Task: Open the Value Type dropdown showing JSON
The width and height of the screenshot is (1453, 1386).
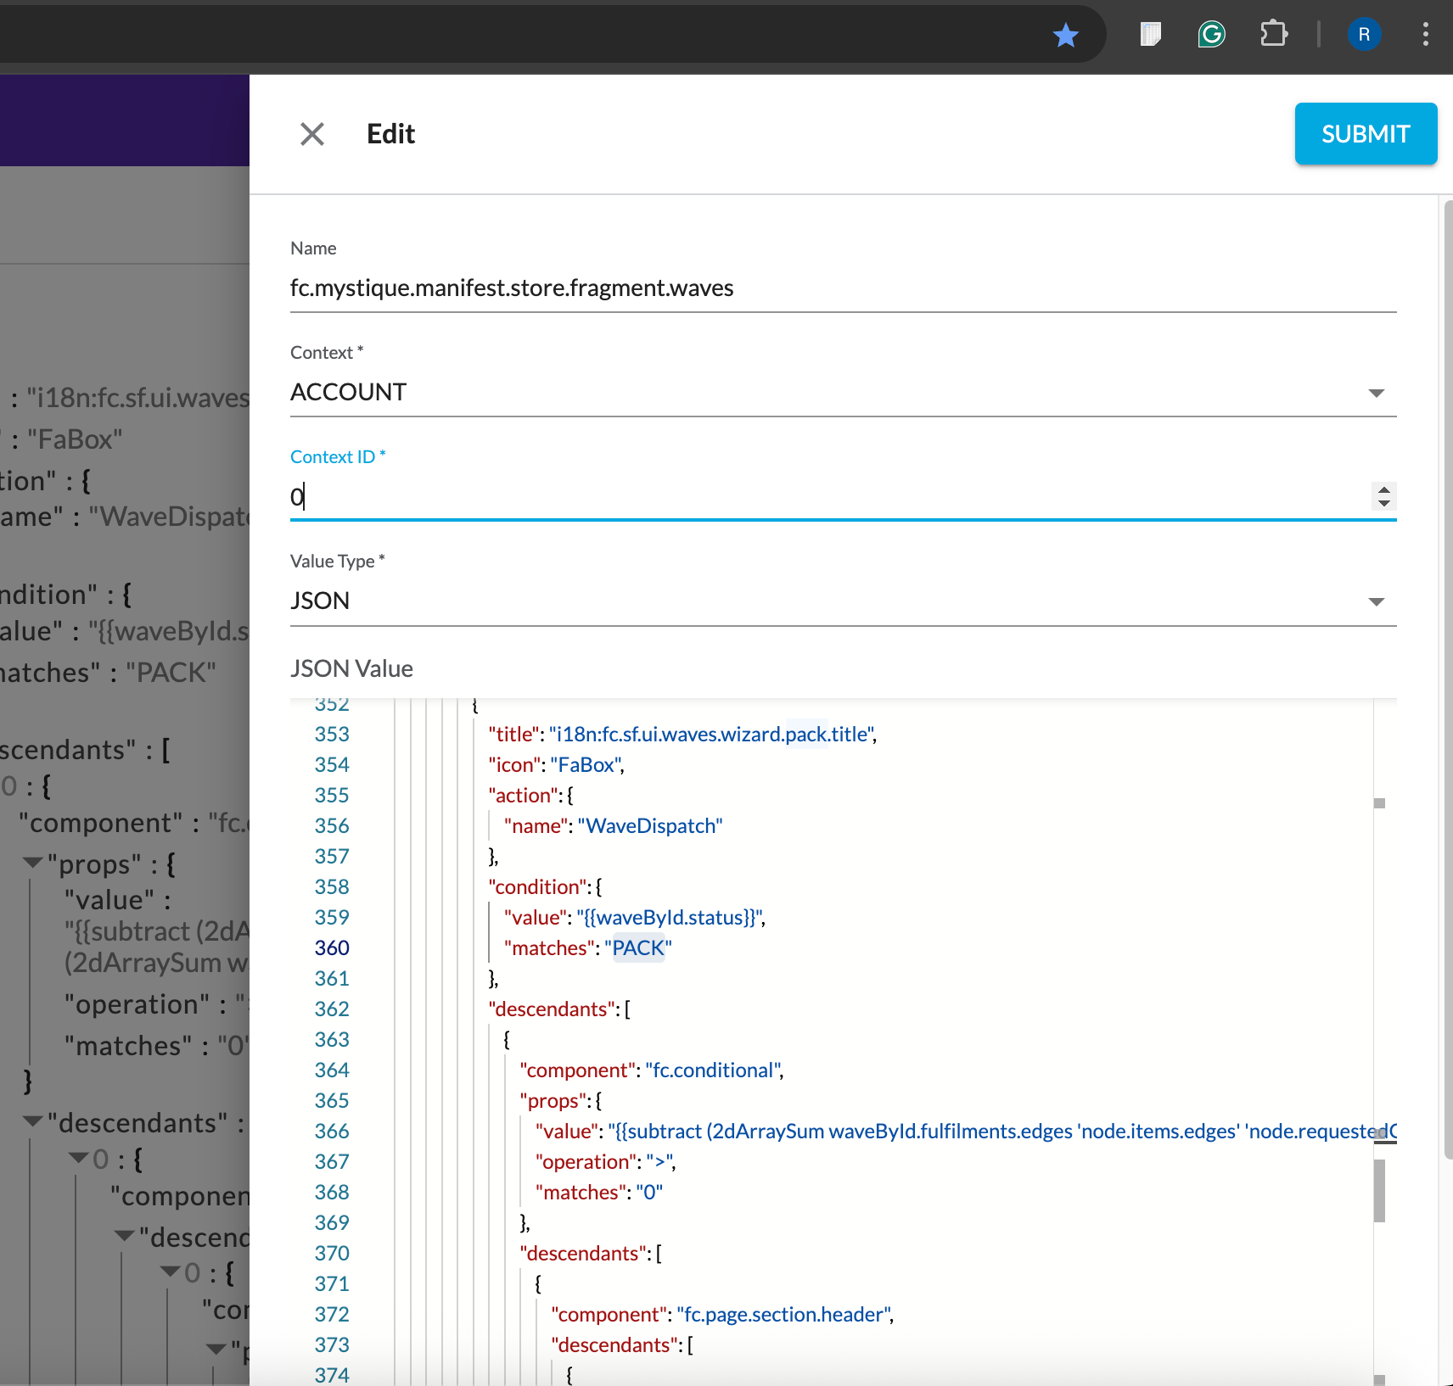Action: pyautogui.click(x=1375, y=601)
